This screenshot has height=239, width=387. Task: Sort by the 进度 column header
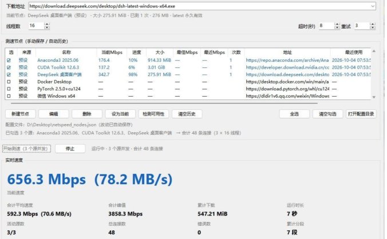(136, 52)
